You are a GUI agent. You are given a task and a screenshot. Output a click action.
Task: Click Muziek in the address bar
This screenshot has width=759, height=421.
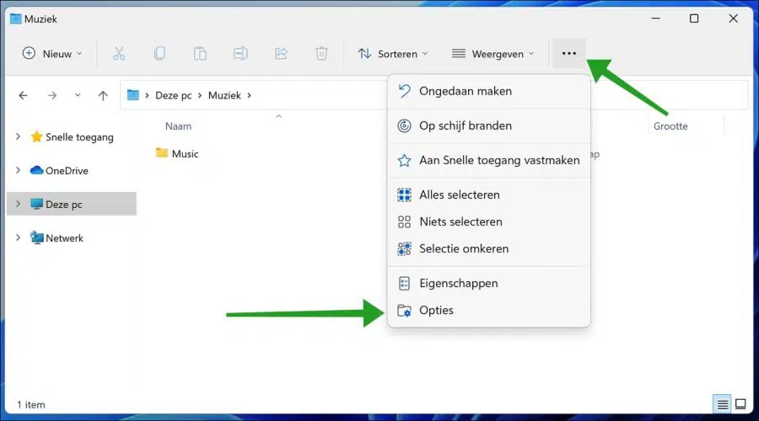(x=224, y=95)
